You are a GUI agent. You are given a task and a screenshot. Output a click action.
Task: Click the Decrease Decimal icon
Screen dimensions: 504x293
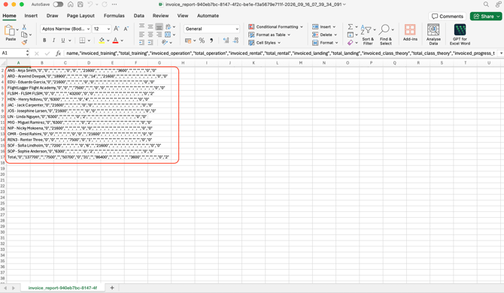235,41
